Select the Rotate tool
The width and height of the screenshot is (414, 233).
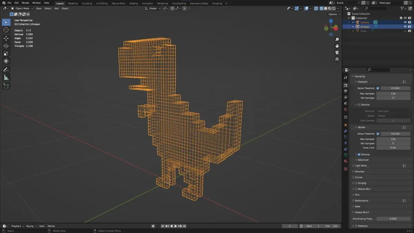[6, 46]
